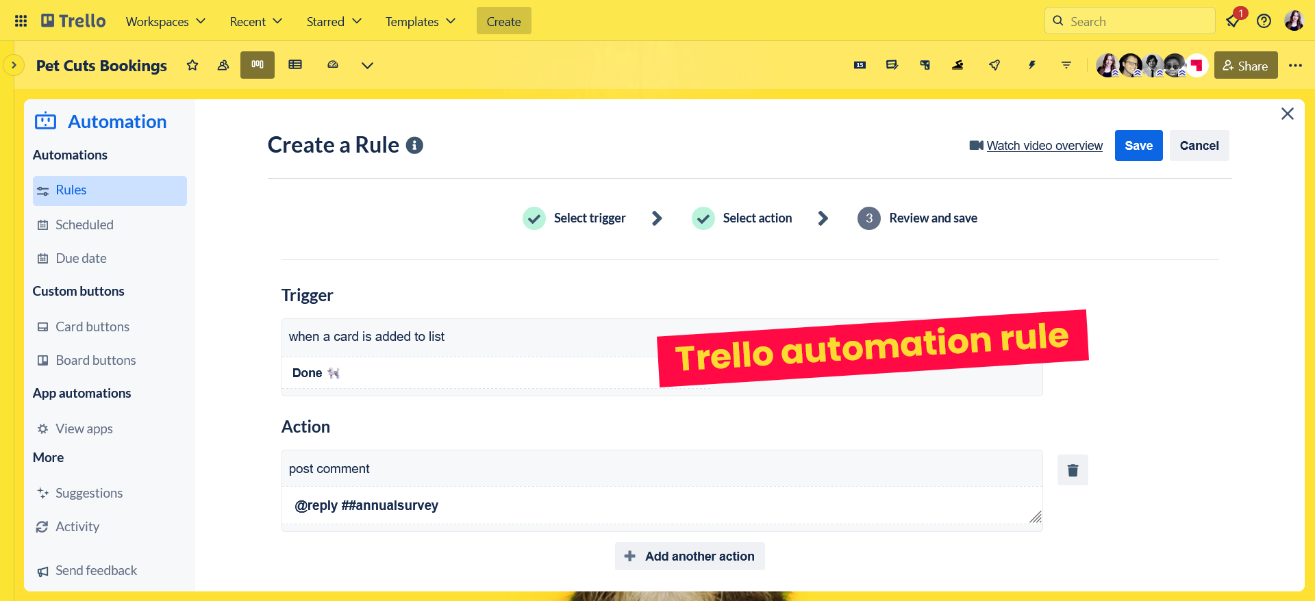Open the help question mark icon
The image size is (1315, 601).
1264,21
